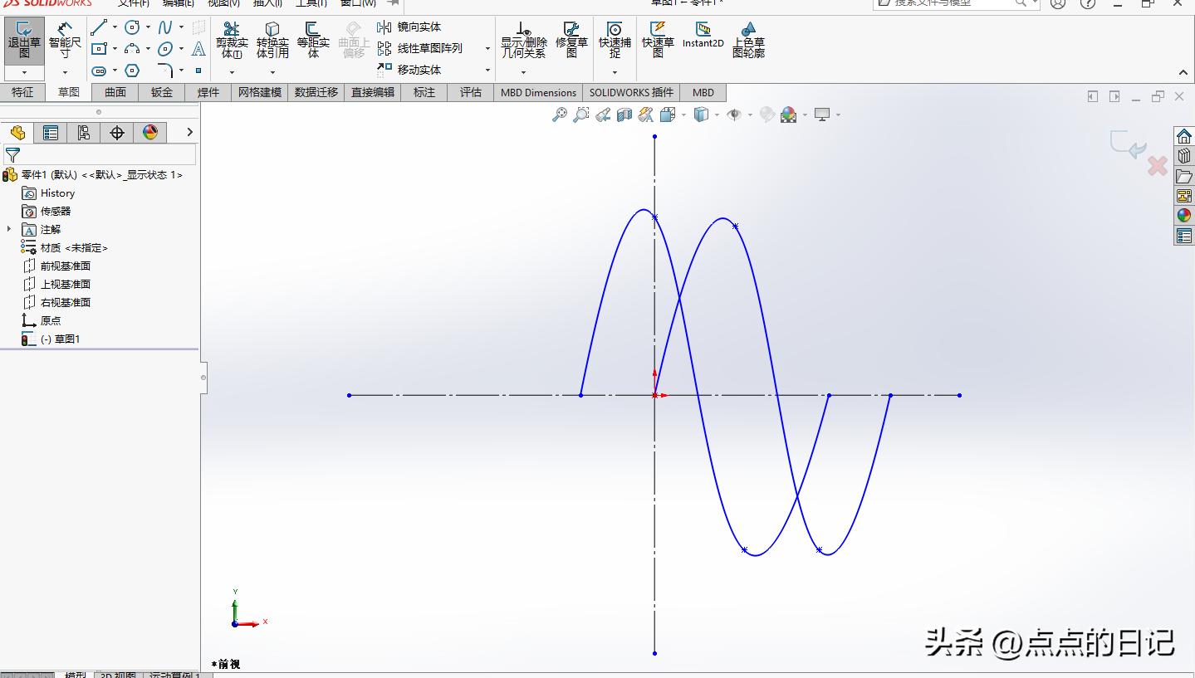Select 材质 <未指定> in feature tree
The height and width of the screenshot is (678, 1195).
tap(65, 247)
